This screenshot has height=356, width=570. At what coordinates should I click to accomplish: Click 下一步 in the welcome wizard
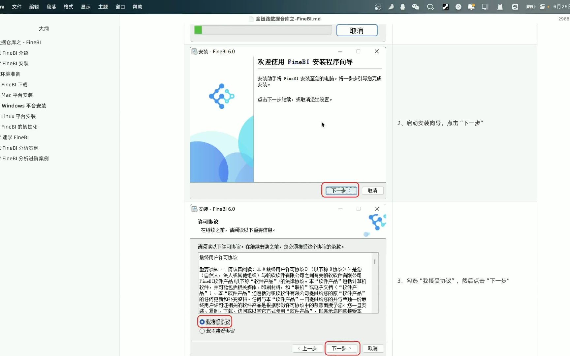click(341, 191)
